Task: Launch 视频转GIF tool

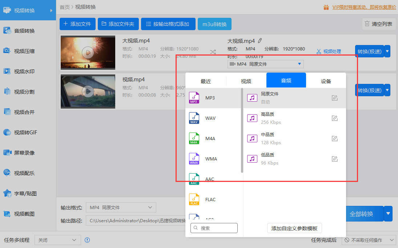Action: 28,132
